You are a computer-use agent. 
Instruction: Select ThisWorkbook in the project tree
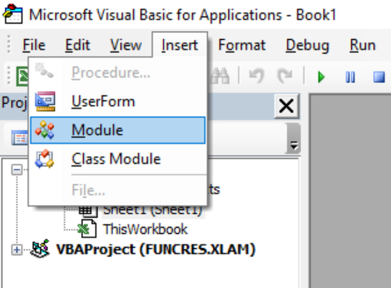point(145,229)
